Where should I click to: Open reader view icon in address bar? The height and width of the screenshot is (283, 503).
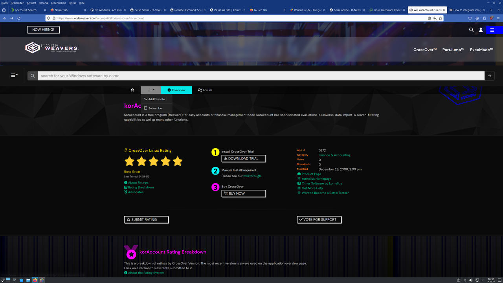(429, 18)
